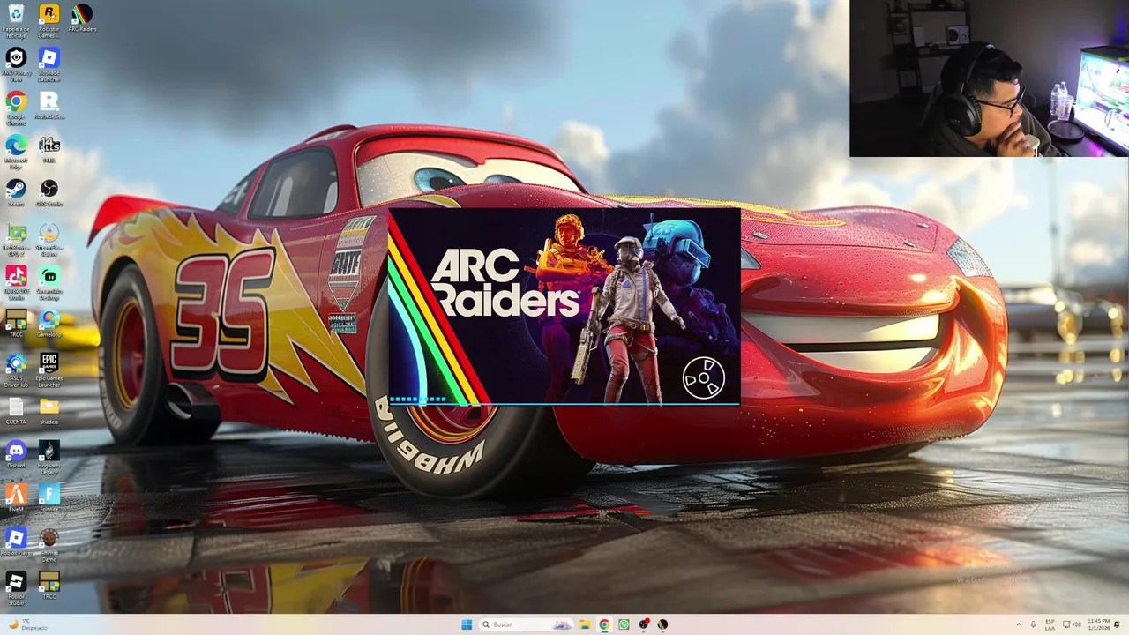1129x635 pixels.
Task: Open Rockstar Games Launcher desktop shortcut
Action: point(49,19)
